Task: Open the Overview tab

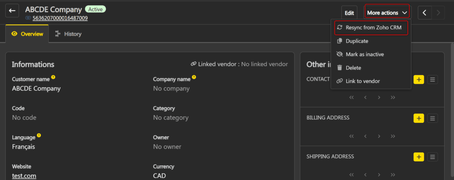Action: coord(27,34)
